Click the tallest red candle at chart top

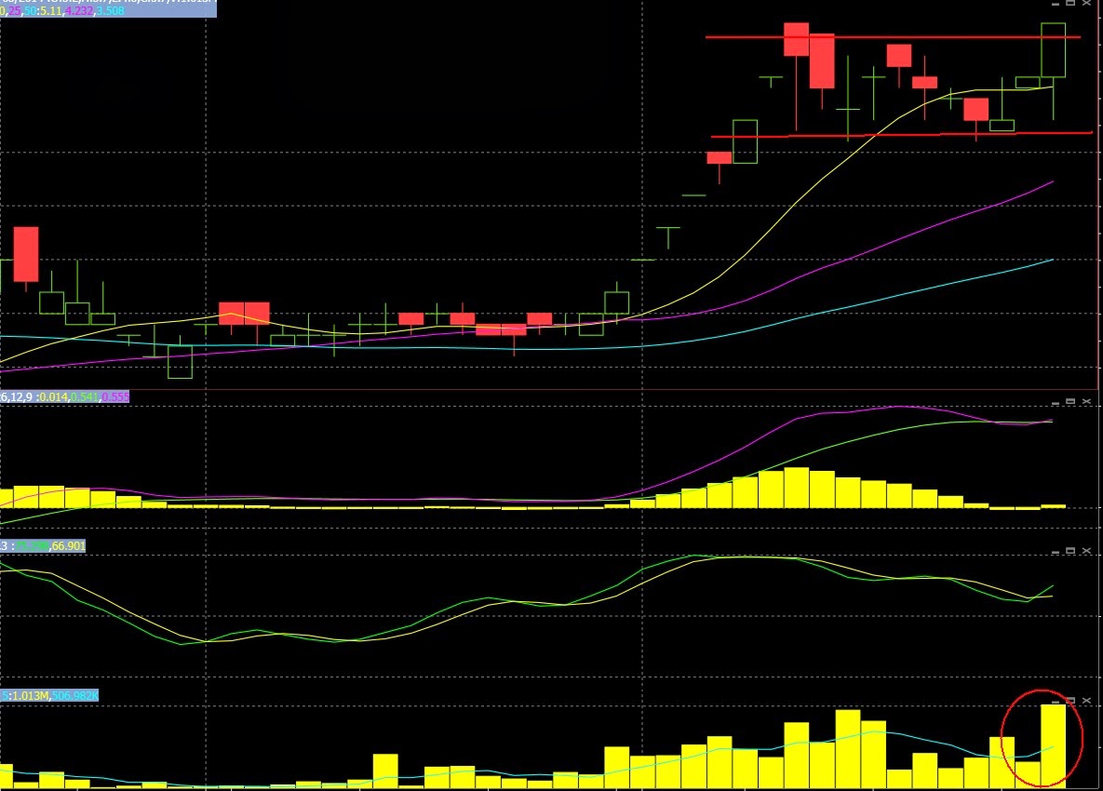coord(796,39)
